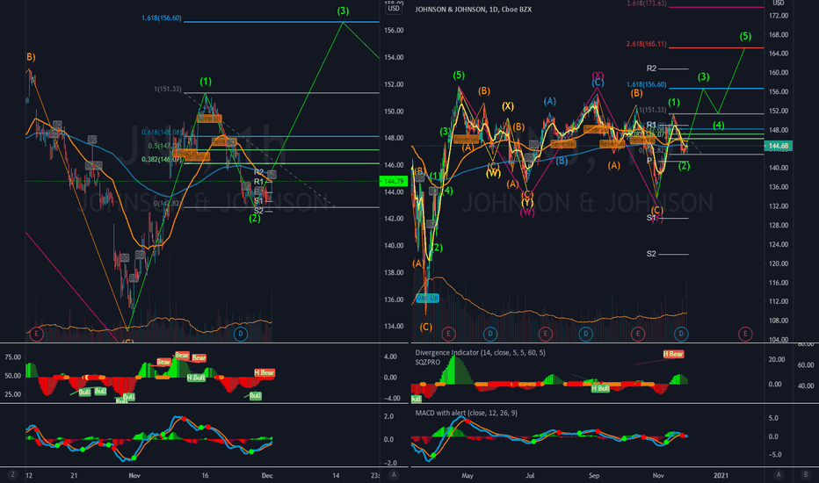Select the 2.618(165.11) Fibonacci label
819x483 pixels.
click(x=647, y=44)
